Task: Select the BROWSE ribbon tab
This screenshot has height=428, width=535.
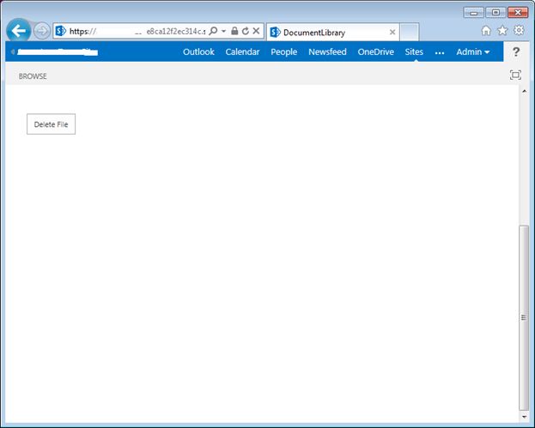Action: 33,76
